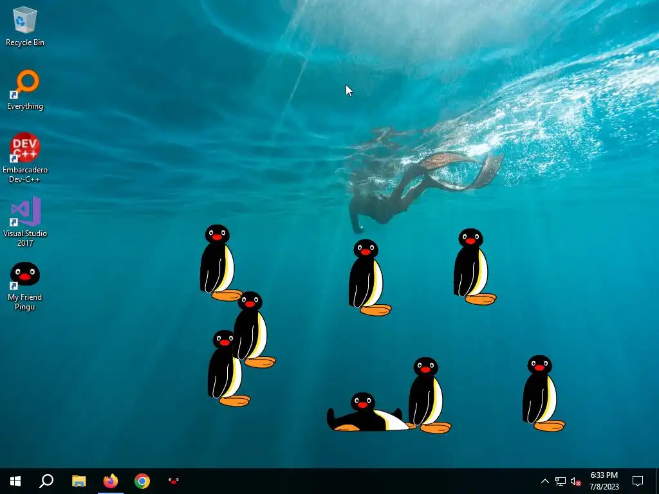The width and height of the screenshot is (659, 494).
Task: Switch to Firefox in the taskbar
Action: click(x=111, y=481)
